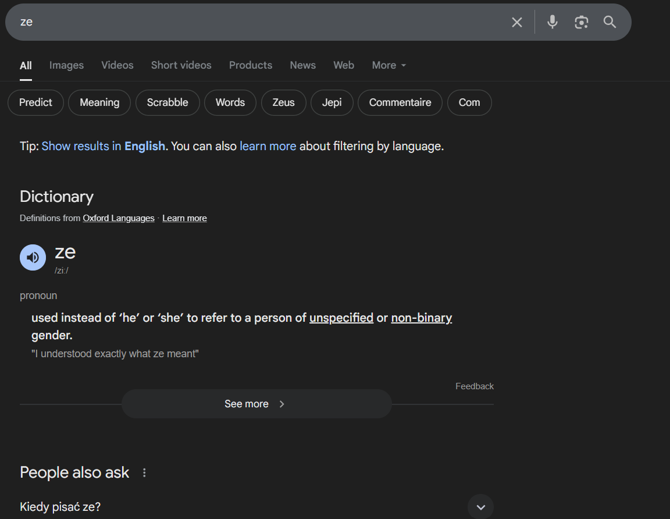This screenshot has height=519, width=670.
Task: Click 'Show results in English' link
Action: click(104, 146)
